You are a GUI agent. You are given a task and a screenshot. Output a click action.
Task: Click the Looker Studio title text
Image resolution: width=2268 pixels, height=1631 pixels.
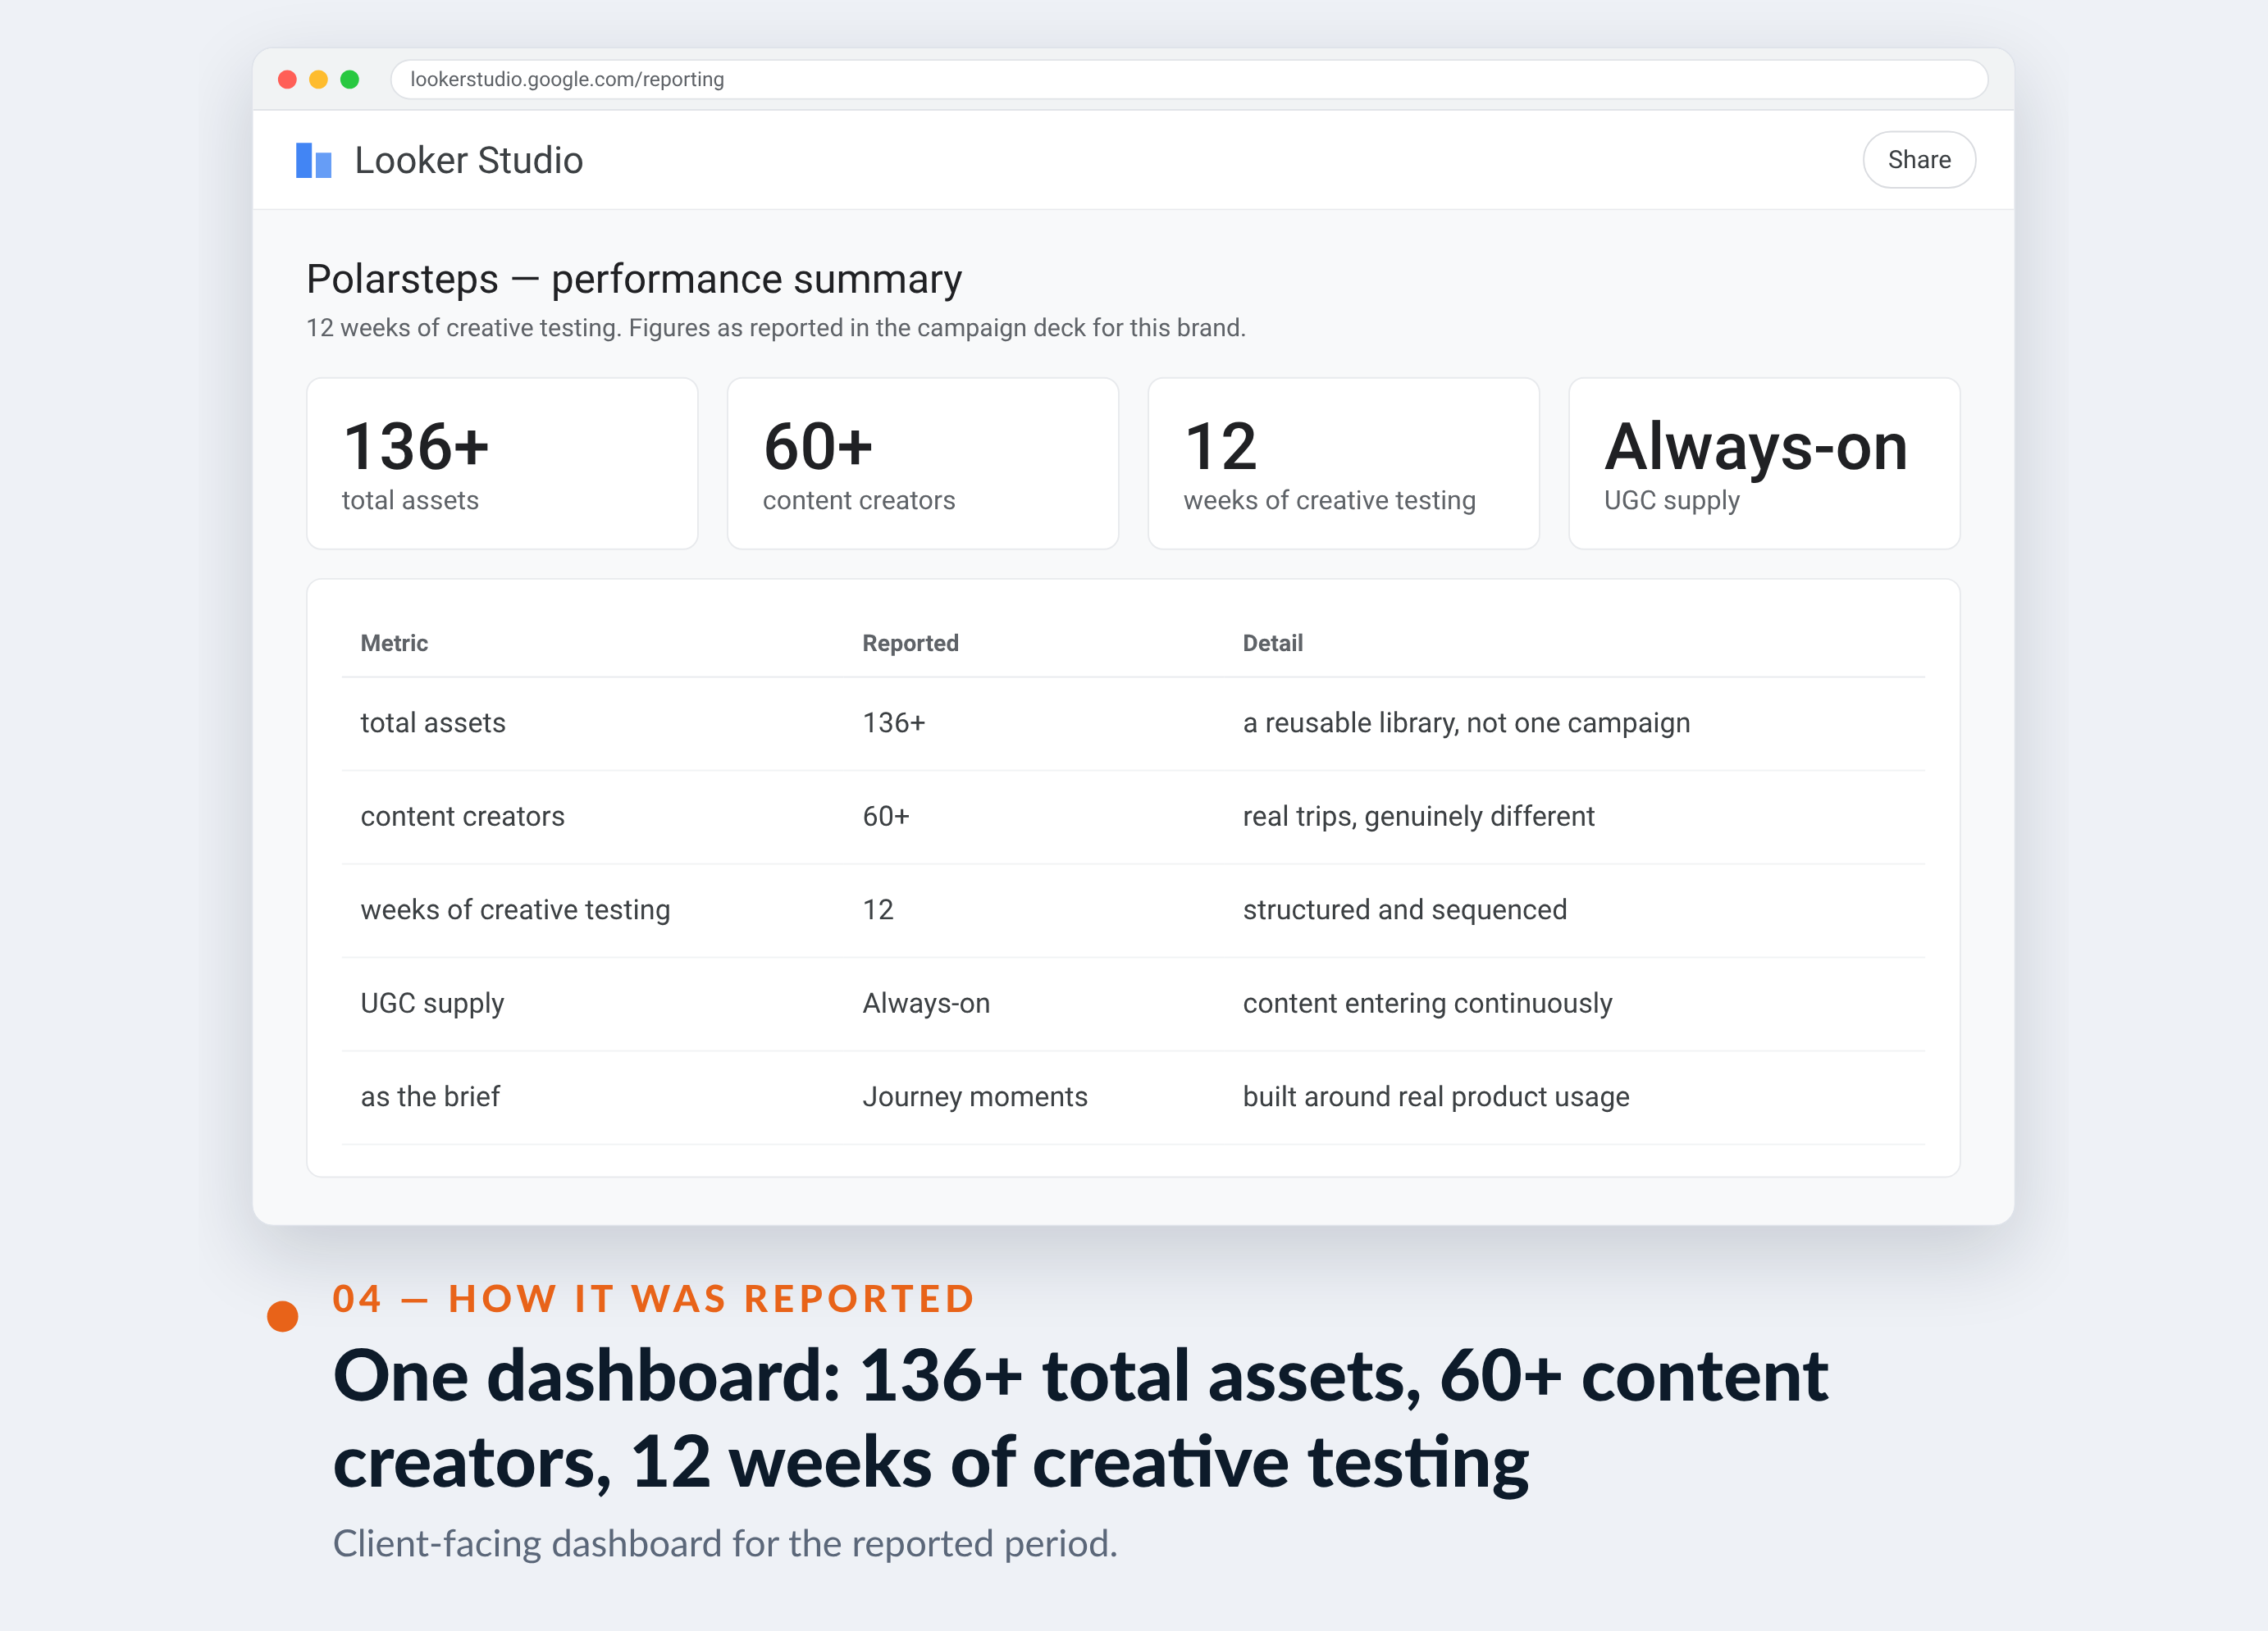[x=468, y=160]
